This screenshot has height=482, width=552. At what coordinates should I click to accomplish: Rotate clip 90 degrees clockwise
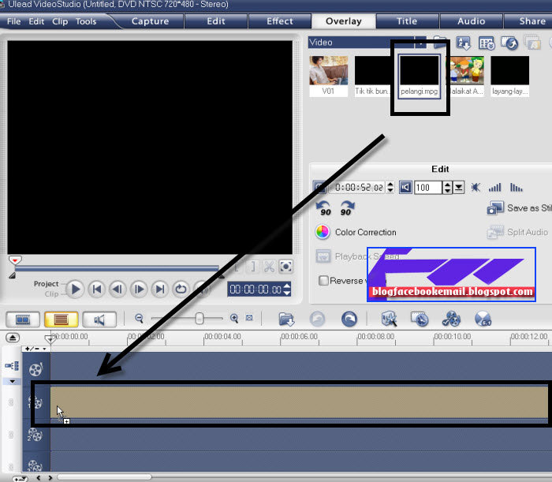point(347,208)
